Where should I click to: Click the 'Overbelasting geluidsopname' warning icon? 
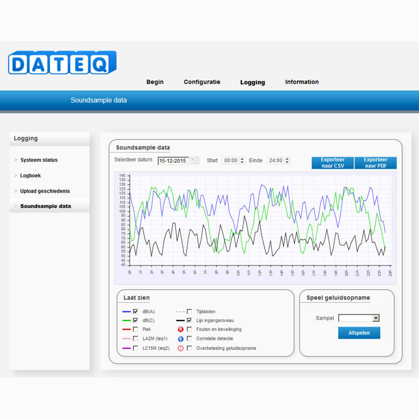click(180, 347)
